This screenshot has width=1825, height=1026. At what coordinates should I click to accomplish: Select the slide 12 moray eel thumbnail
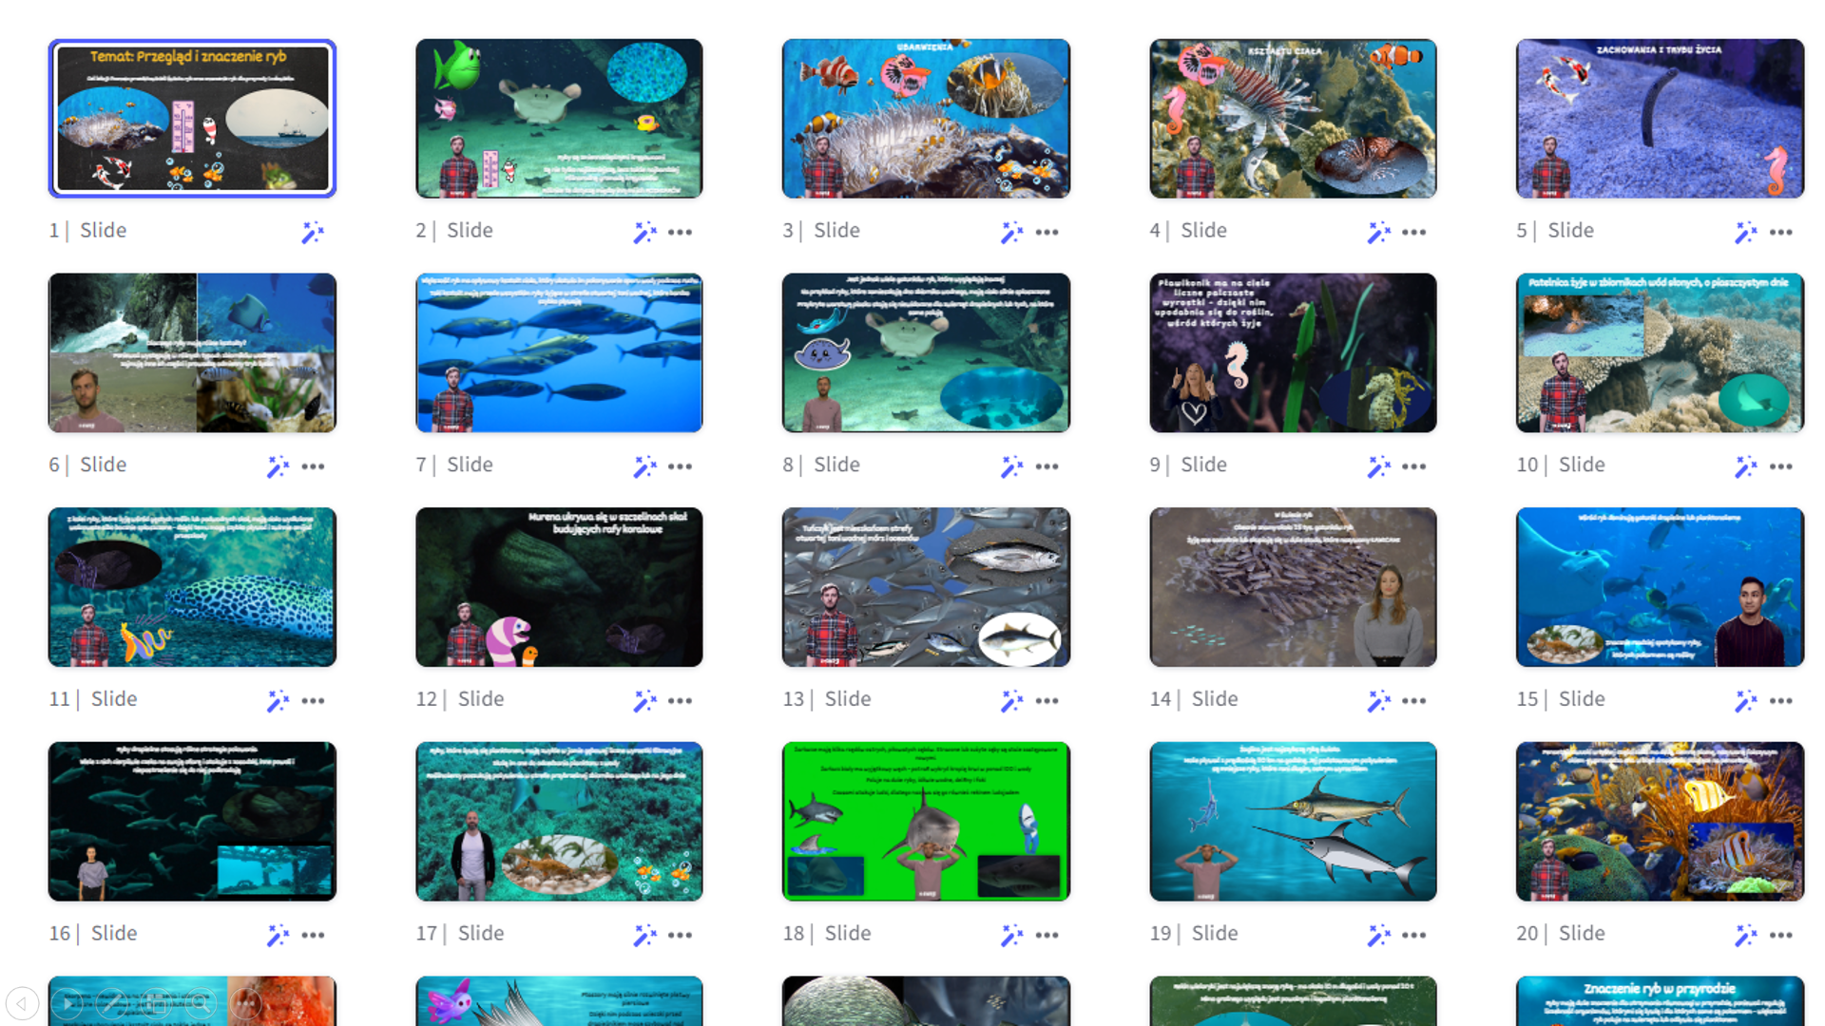point(559,587)
